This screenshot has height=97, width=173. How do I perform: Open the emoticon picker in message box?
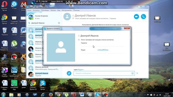(x=132, y=73)
